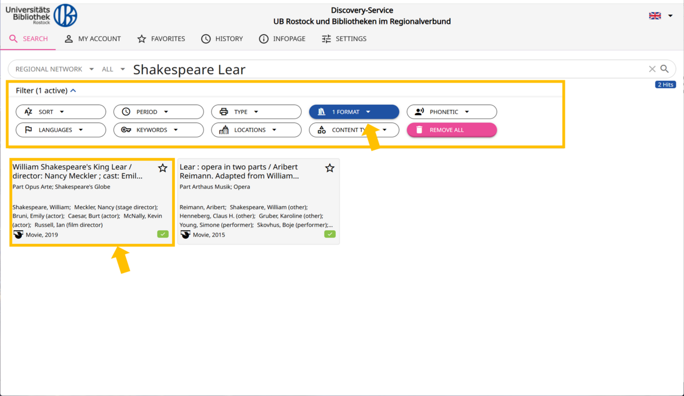Switch to the Search tab

pyautogui.click(x=28, y=39)
